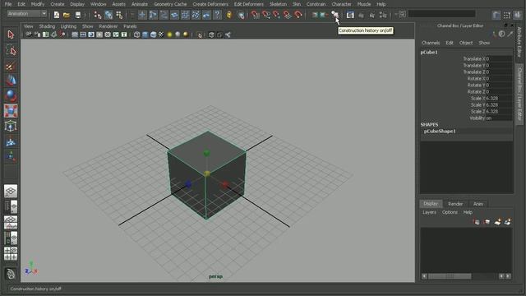Screen dimensions: 526x296
Task: Activate the Paint Selection tool
Action: click(11, 66)
